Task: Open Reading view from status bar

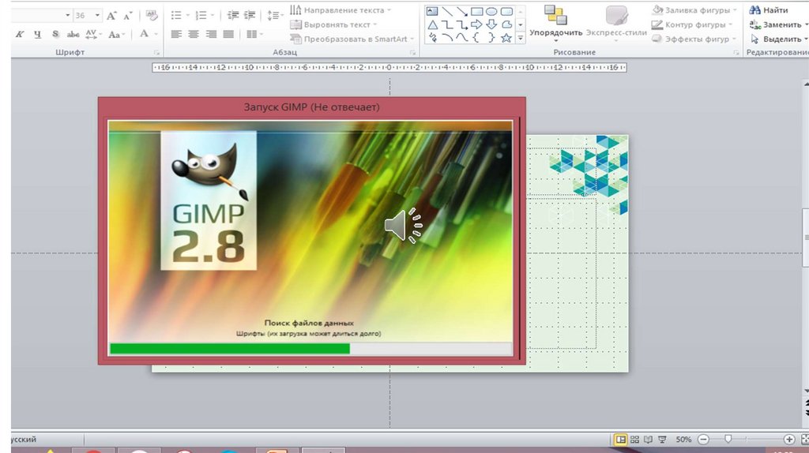Action: coord(648,439)
